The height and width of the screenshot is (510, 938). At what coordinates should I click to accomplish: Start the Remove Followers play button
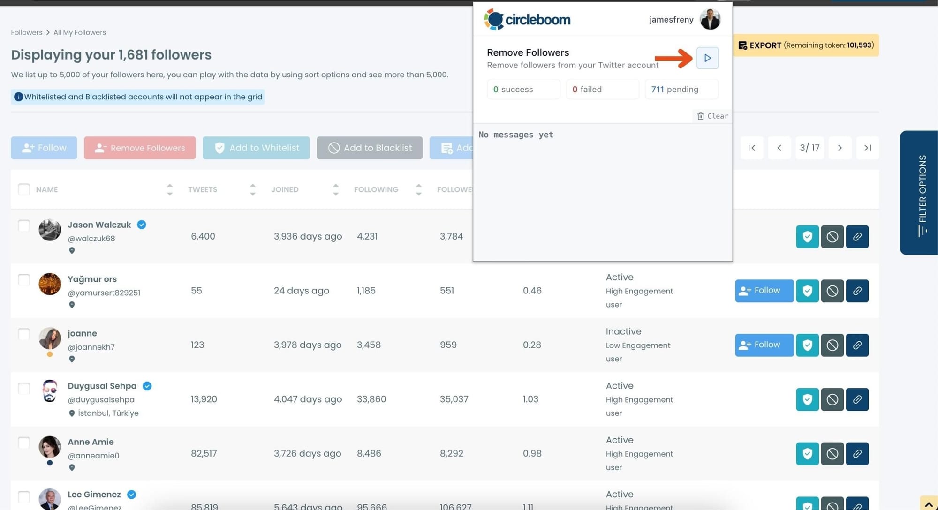(707, 58)
